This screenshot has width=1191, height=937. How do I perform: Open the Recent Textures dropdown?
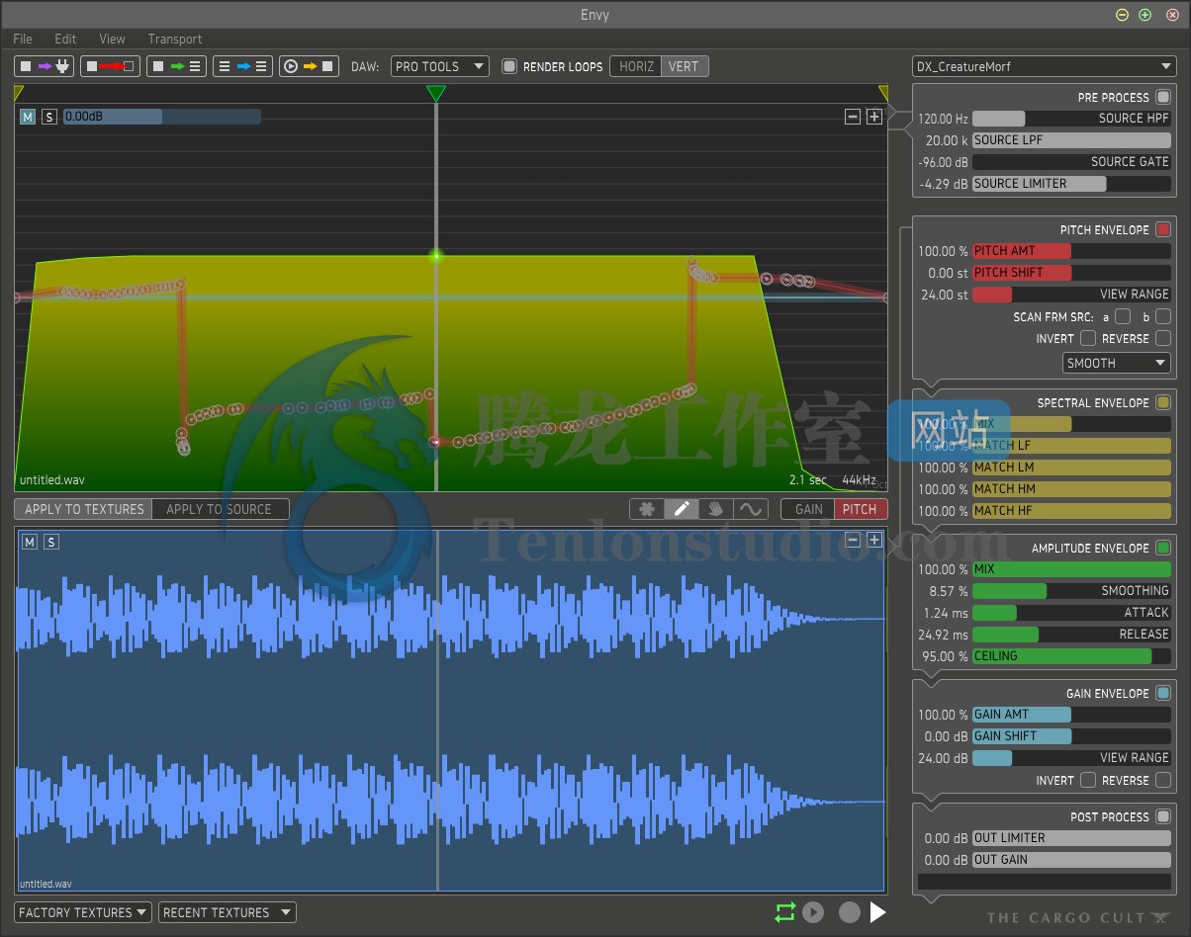pyautogui.click(x=227, y=912)
